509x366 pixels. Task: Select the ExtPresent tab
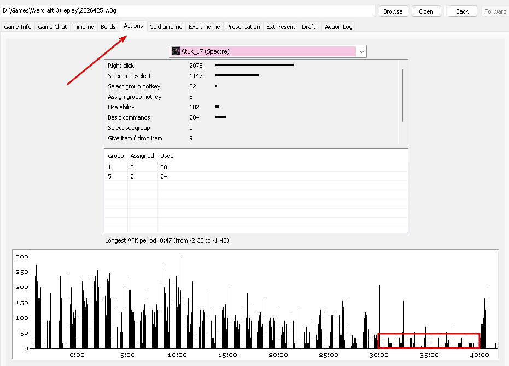pos(281,27)
